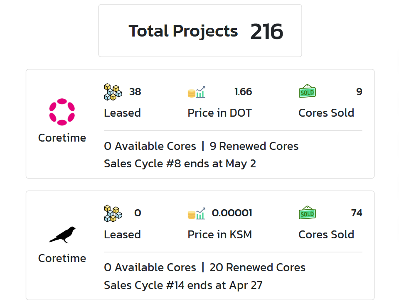Click the Polkadot green SOLD tag icon

(x=307, y=92)
